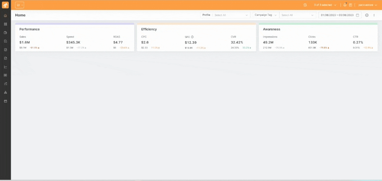Open the Profile Select All dropdown
Screen dimensions: 382x181
[x=231, y=15]
